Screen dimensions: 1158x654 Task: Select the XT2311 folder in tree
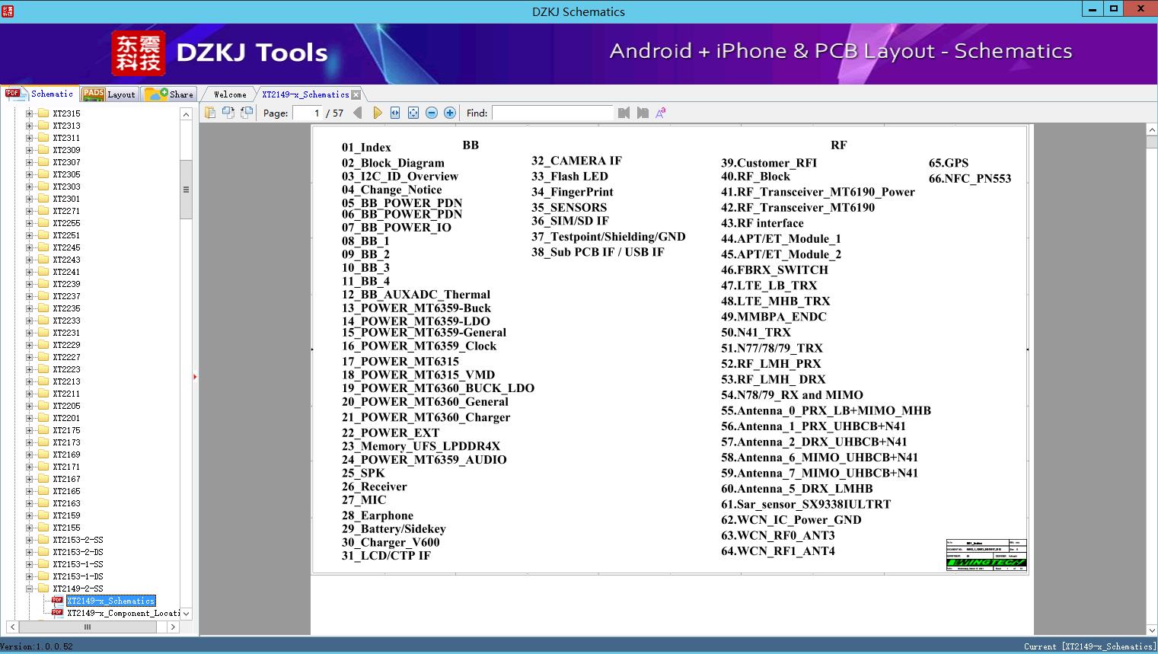click(x=66, y=138)
